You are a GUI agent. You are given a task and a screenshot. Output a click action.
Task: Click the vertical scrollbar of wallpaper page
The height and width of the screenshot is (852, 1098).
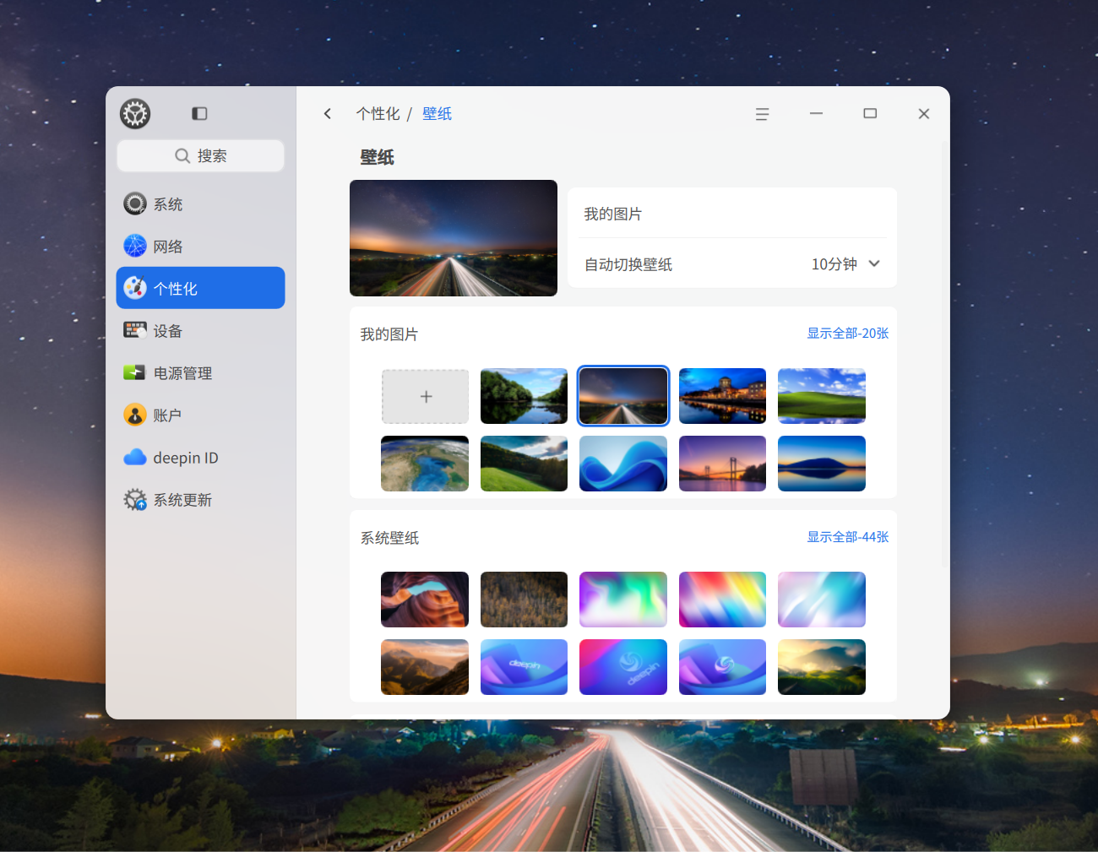tap(944, 355)
